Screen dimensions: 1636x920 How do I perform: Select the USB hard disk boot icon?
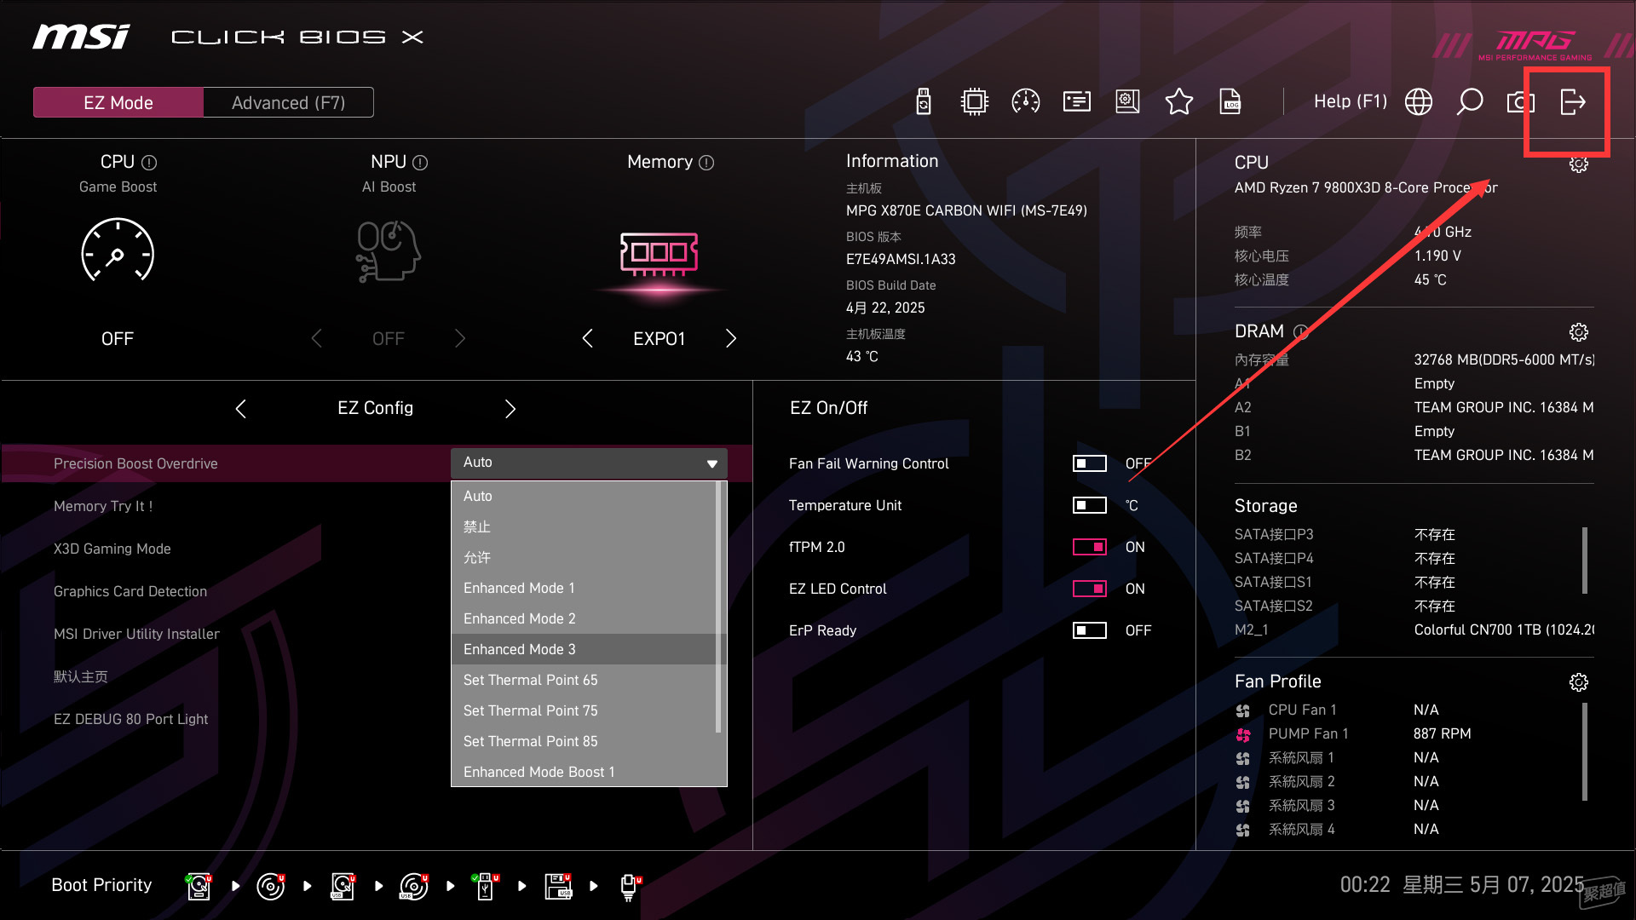(x=343, y=886)
